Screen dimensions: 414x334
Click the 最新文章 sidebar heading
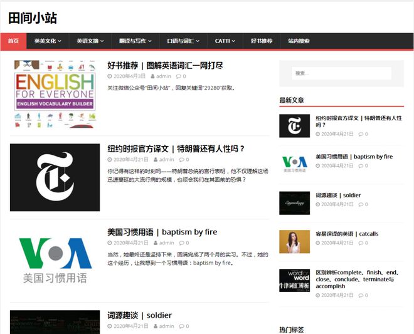pos(292,100)
